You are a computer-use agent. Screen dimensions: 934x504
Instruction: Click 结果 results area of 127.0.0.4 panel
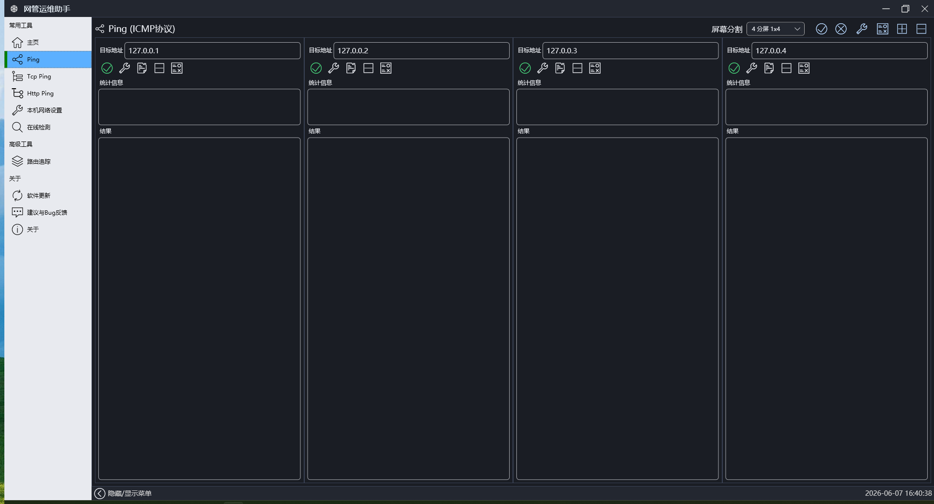point(826,309)
